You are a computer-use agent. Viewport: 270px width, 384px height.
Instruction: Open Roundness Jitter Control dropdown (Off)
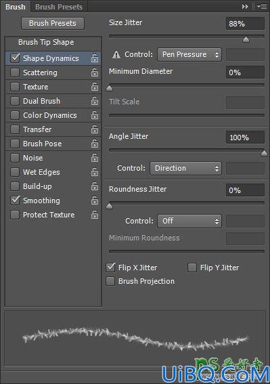[x=189, y=221]
